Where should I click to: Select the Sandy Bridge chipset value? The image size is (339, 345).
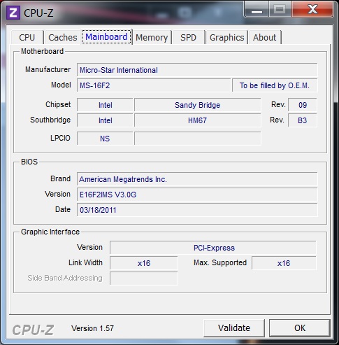pos(198,105)
